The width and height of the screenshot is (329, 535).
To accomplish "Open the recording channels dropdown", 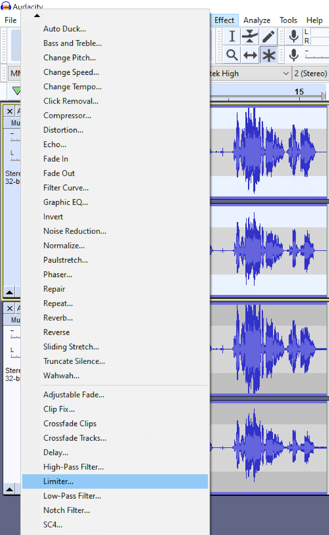I will [311, 74].
